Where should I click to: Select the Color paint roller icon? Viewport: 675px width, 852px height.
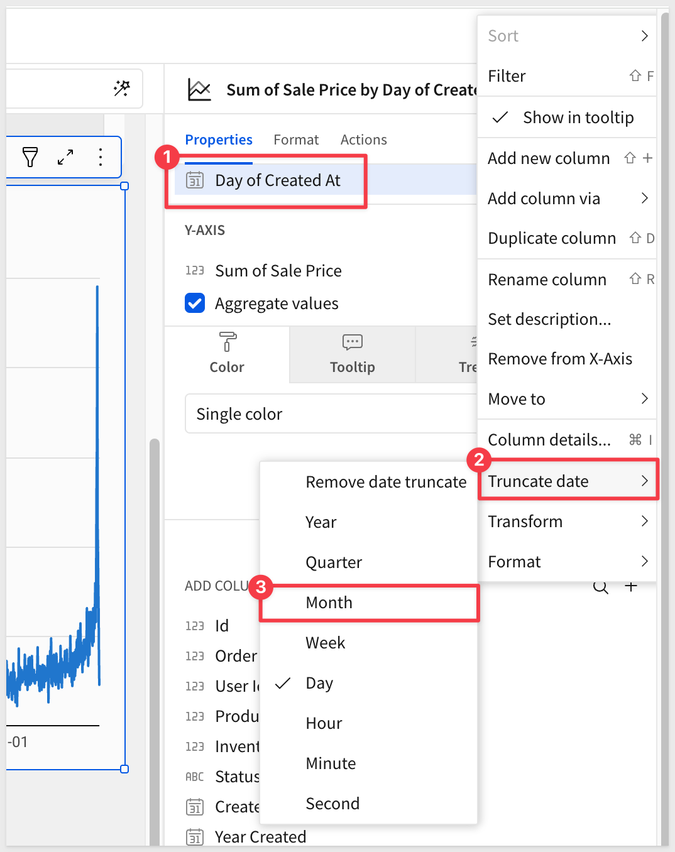click(x=227, y=342)
